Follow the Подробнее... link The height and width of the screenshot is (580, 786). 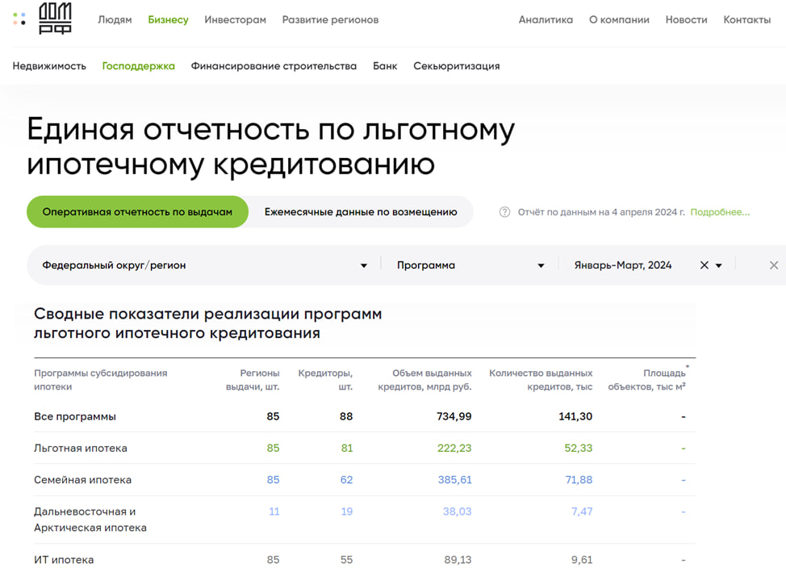[x=720, y=212]
